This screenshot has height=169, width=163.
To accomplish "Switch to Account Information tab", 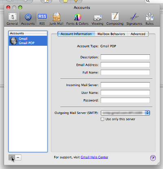I will tap(76, 34).
